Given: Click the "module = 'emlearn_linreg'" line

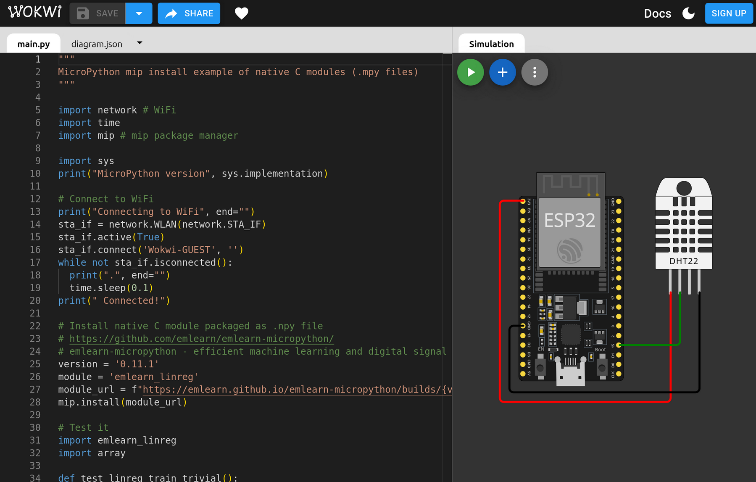Looking at the screenshot, I should [x=128, y=377].
